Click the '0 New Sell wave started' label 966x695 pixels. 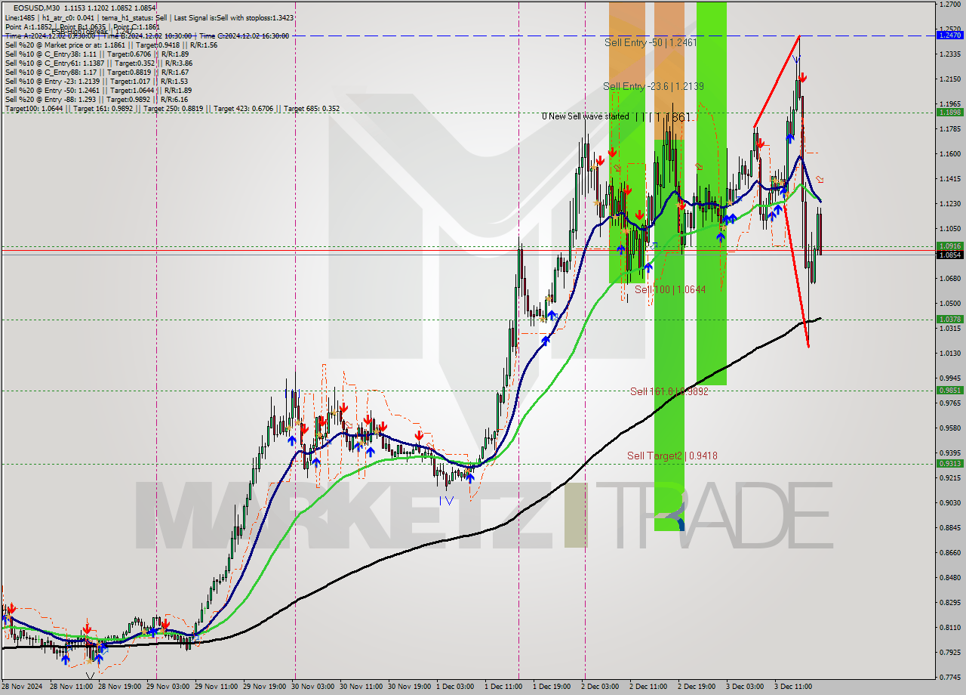586,116
